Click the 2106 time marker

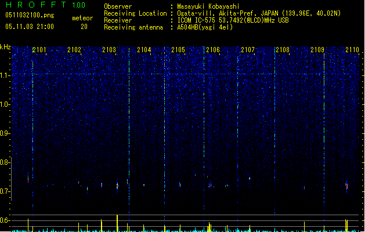(213, 50)
